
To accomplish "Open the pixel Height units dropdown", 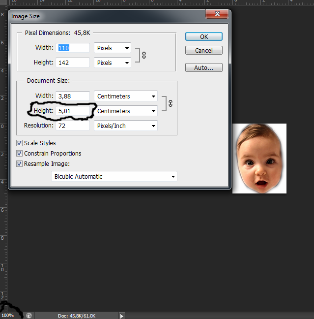I will pyautogui.click(x=113, y=63).
